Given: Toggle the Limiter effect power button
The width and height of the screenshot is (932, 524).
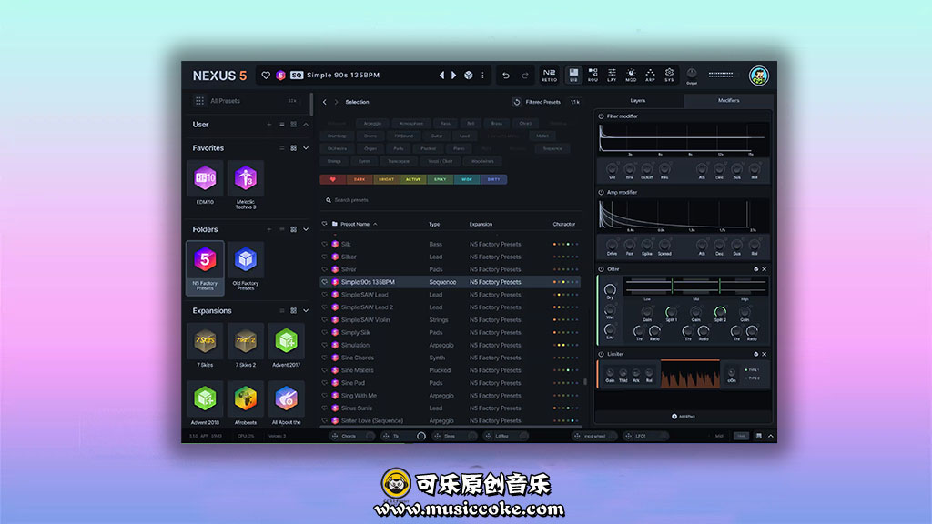Looking at the screenshot, I should pos(601,354).
